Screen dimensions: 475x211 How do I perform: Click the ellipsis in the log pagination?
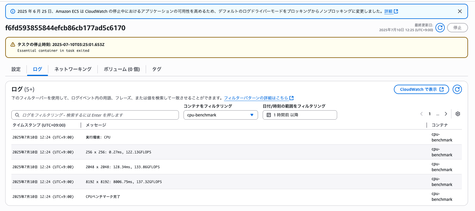coord(438,114)
